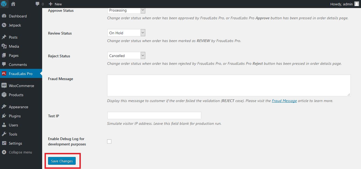Click the Users person icon
This screenshot has width=361, height=169.
tap(4, 125)
